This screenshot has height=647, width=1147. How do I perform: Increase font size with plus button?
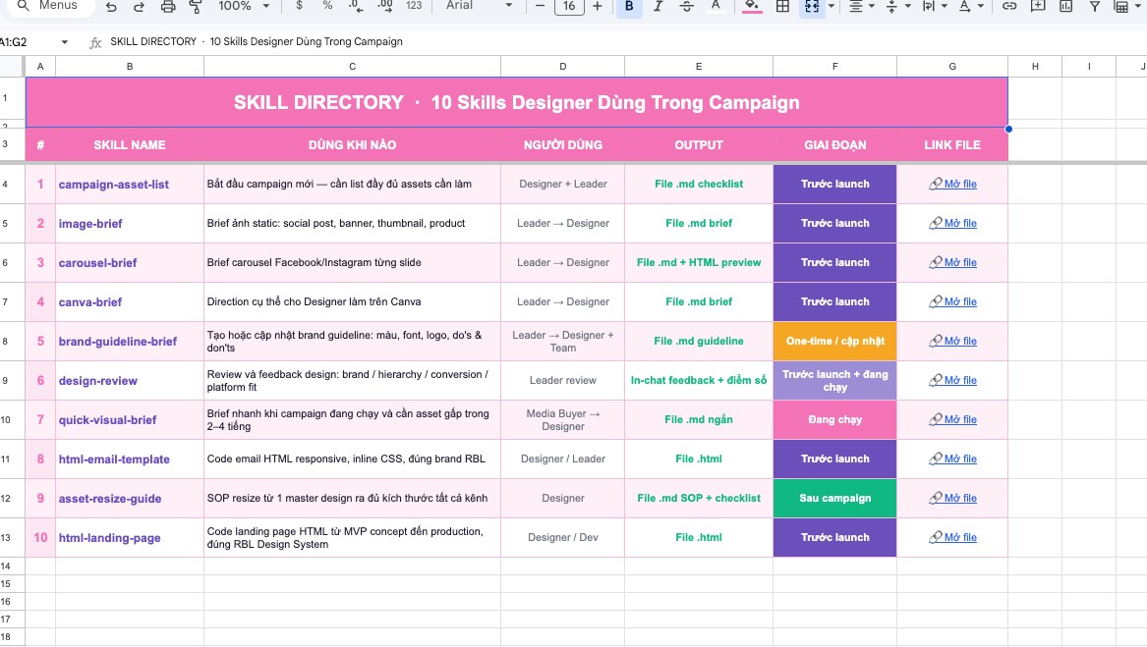[598, 6]
